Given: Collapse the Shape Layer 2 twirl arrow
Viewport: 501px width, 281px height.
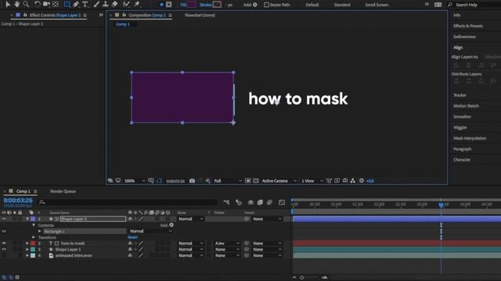Looking at the screenshot, I should coord(27,219).
